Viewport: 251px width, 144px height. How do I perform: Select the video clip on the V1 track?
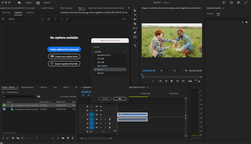point(132,114)
